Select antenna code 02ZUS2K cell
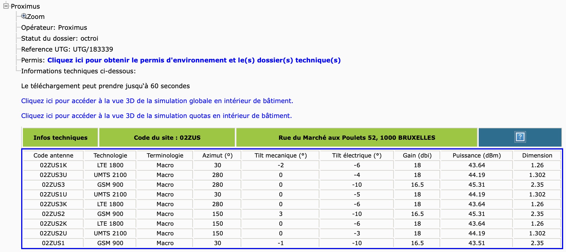Screen dimensions: 566x252 click(54, 224)
